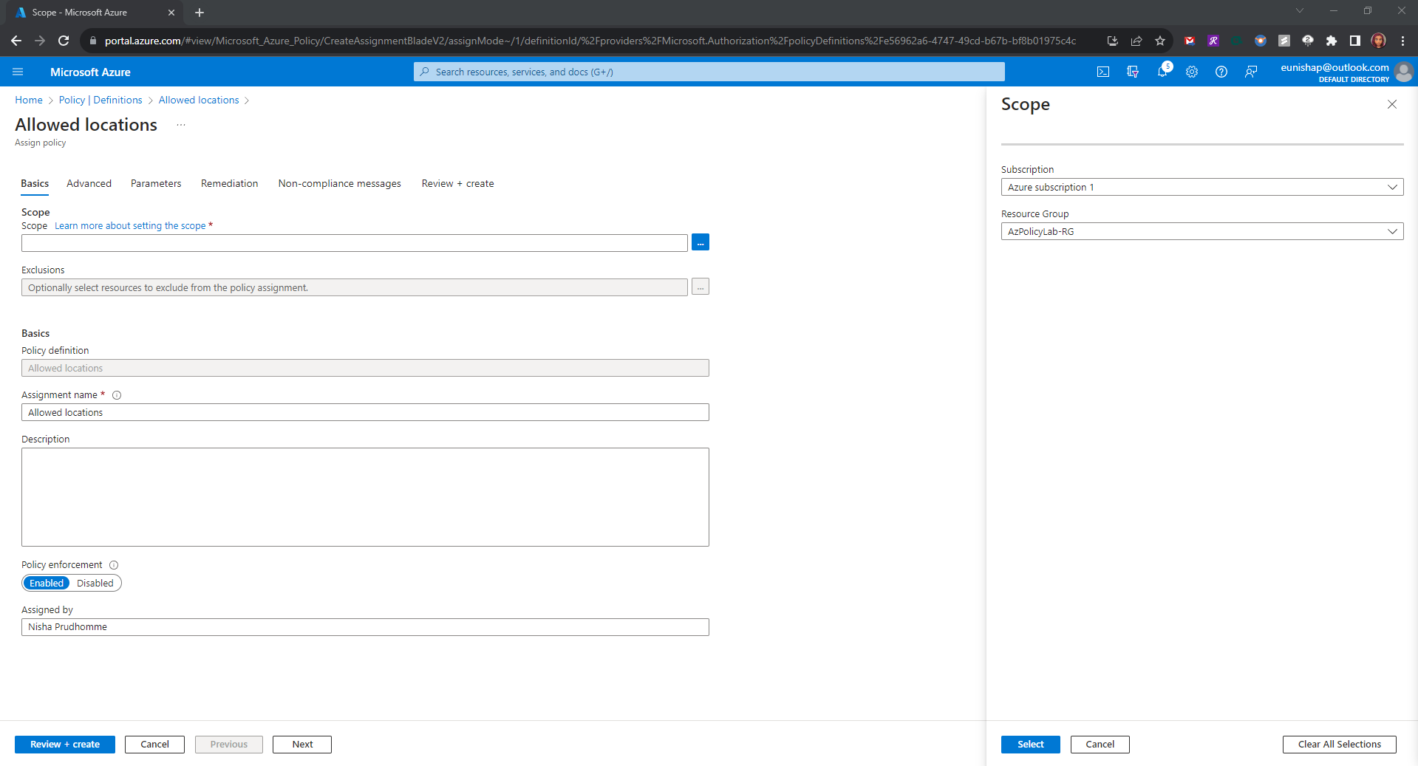Click the Assignment name info icon
This screenshot has height=766, width=1418.
[117, 395]
